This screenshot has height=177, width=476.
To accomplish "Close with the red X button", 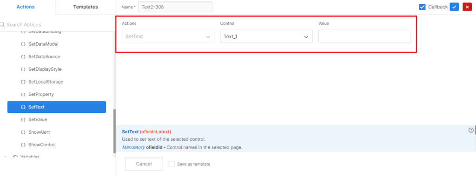I will (x=467, y=7).
